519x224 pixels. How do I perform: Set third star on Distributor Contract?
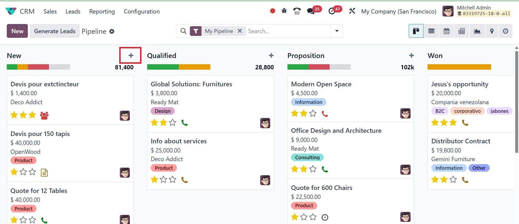tap(453, 179)
